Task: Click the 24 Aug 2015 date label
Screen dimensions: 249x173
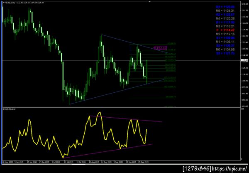Action: point(106,162)
